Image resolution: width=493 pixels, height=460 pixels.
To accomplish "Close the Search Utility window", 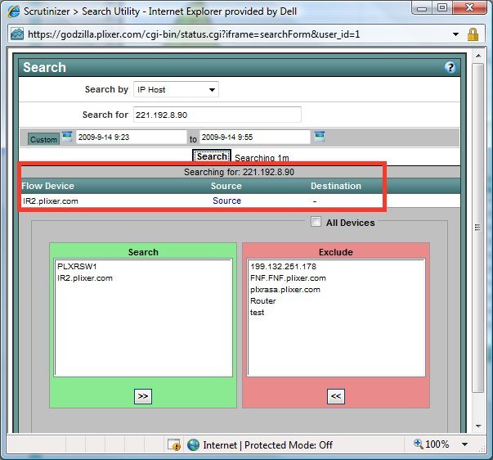I will point(470,8).
